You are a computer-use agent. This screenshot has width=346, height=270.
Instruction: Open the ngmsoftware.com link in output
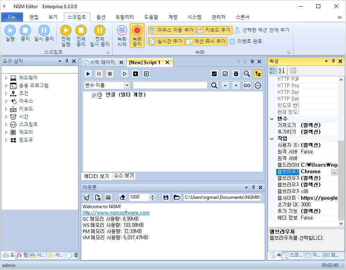[116, 213]
